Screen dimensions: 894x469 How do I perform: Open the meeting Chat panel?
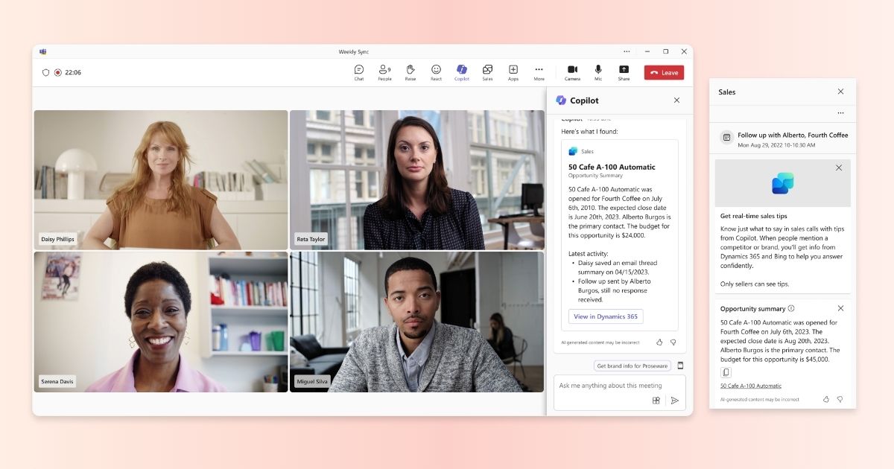coord(359,72)
